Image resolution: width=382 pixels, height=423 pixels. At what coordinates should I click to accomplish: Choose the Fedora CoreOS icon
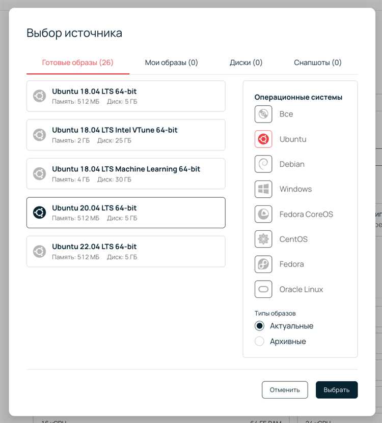(x=263, y=214)
